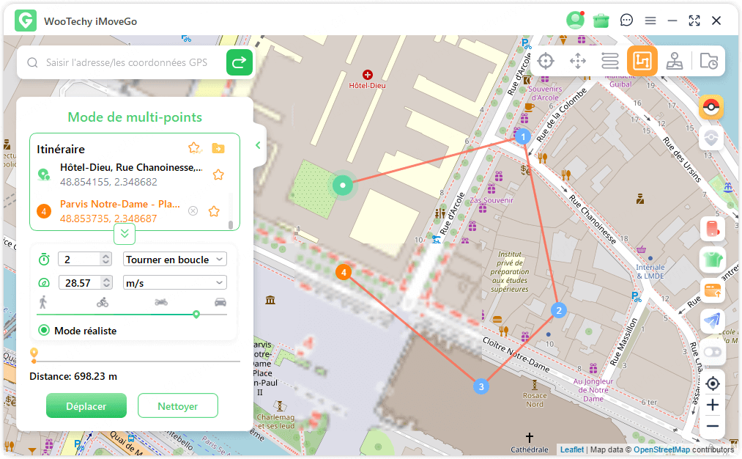Viewport: 742px width, 459px height.
Task: Select the teleport mode crosshair icon
Action: 545,61
